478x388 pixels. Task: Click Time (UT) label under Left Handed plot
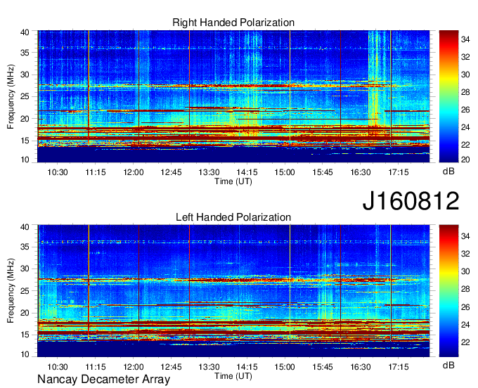pyautogui.click(x=233, y=376)
